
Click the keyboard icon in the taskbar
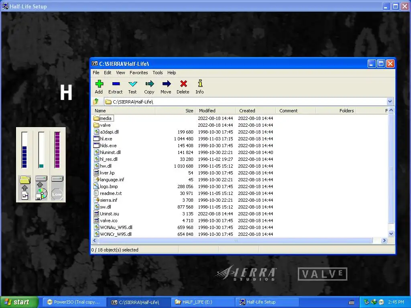pyautogui.click(x=352, y=302)
